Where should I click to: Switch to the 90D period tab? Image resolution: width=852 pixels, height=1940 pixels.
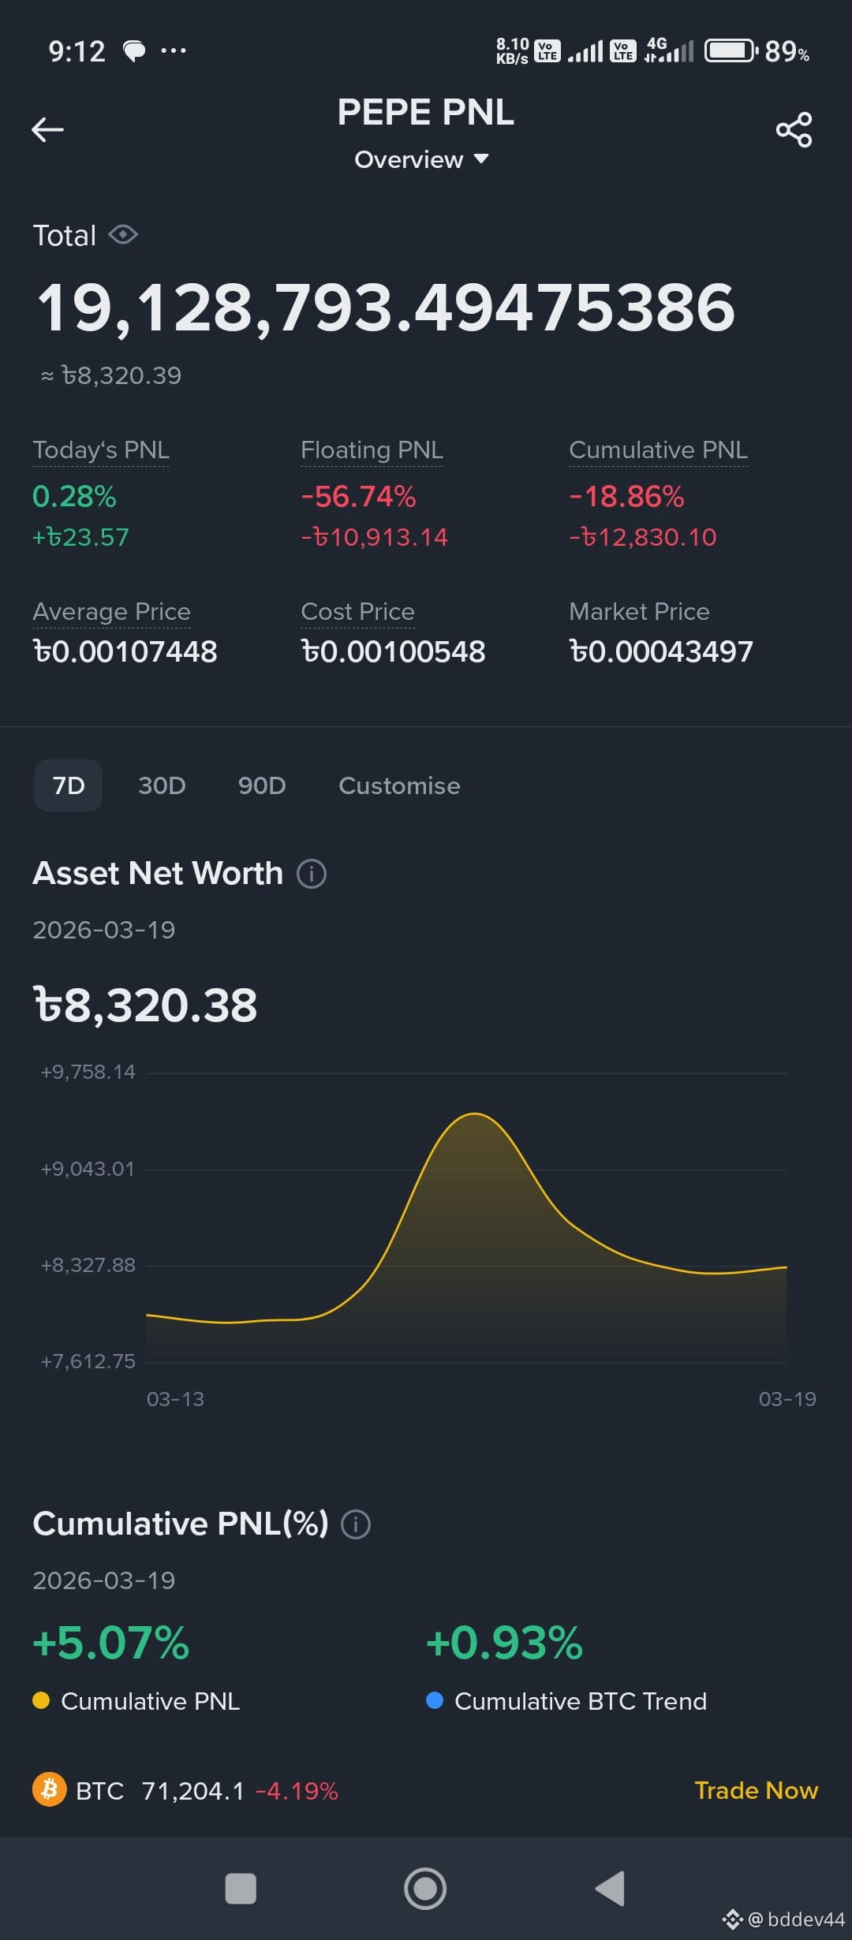click(262, 785)
